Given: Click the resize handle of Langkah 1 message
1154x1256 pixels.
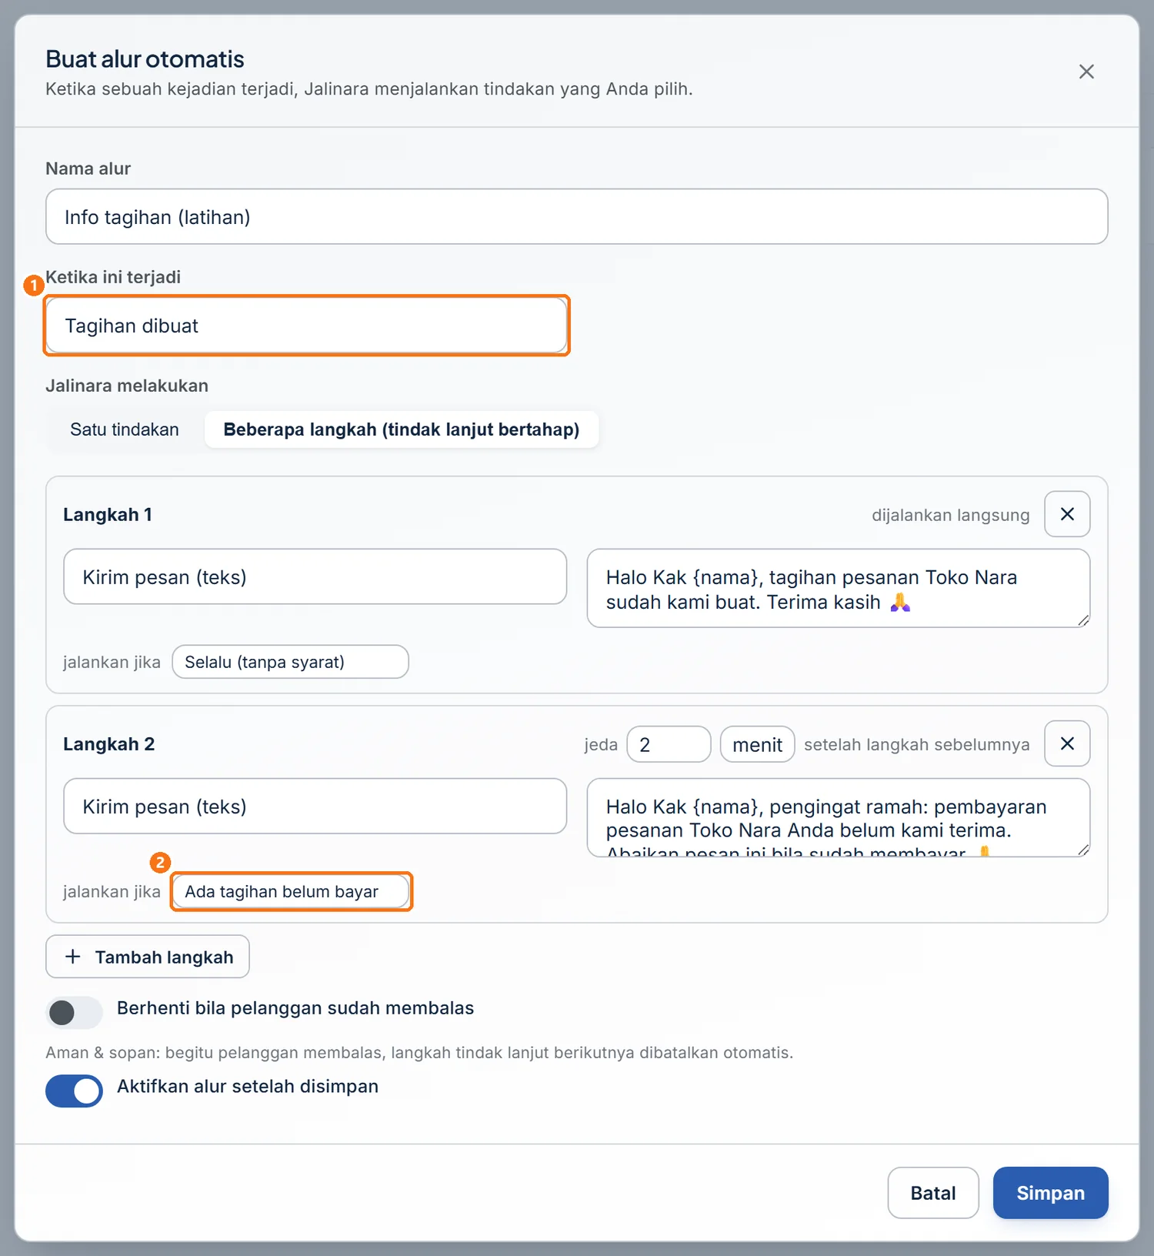Looking at the screenshot, I should click(1083, 620).
